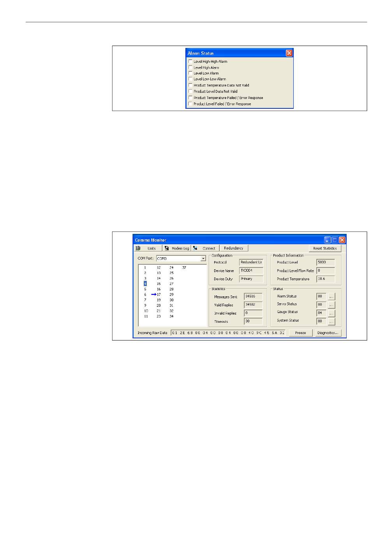Minimize the Comms Monitor window
This screenshot has height=534, width=370.
(328, 240)
